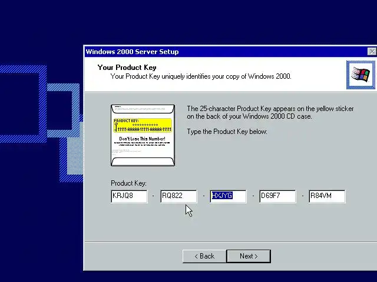Click the '25-character Product Key appears' instruction text
This screenshot has width=377, height=282.
(270, 112)
